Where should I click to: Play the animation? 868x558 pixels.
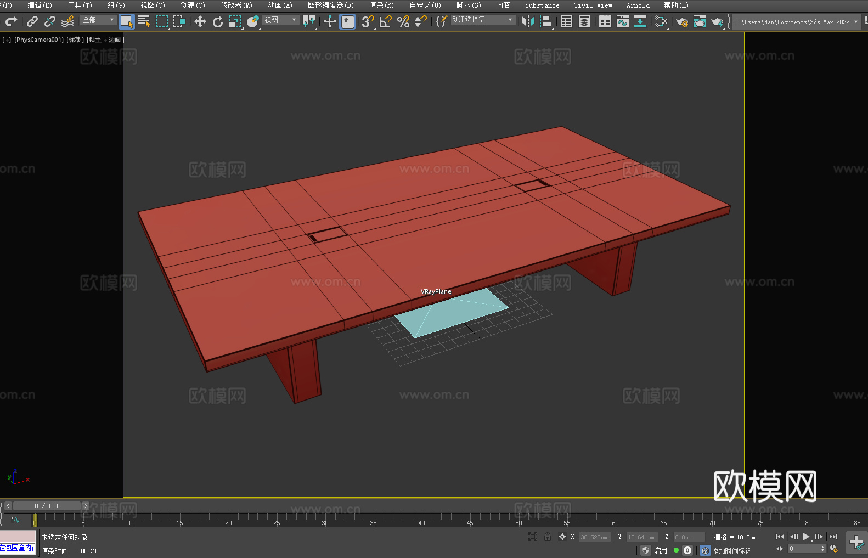[807, 537]
